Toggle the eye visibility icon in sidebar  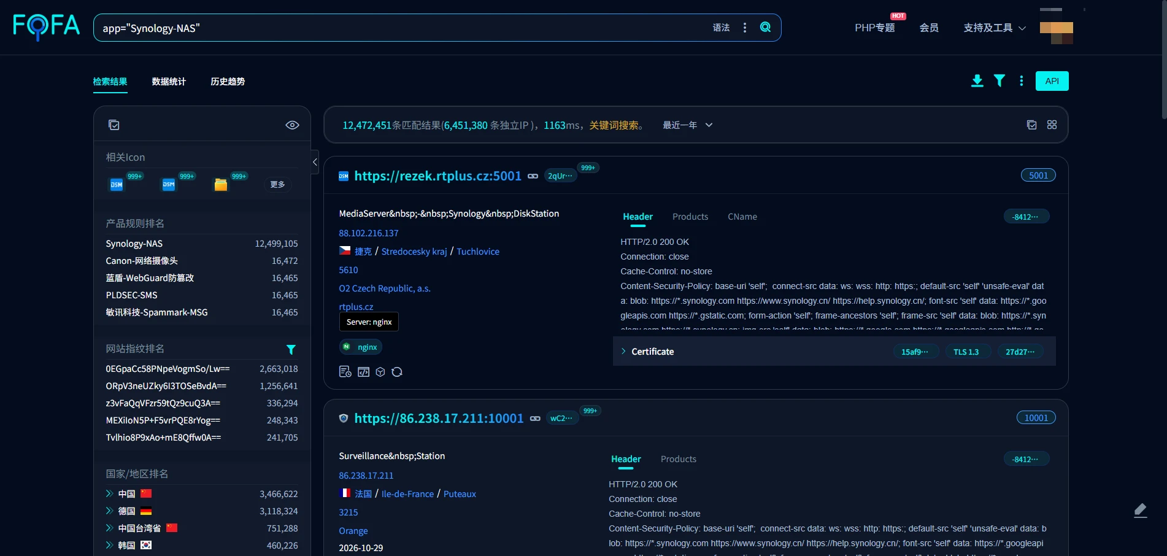coord(292,125)
